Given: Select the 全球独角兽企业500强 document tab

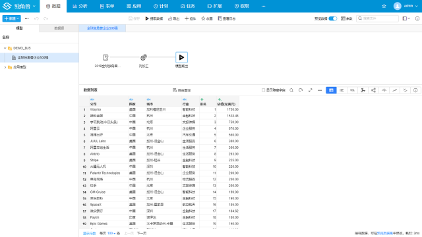Looking at the screenshot, I should (102, 28).
